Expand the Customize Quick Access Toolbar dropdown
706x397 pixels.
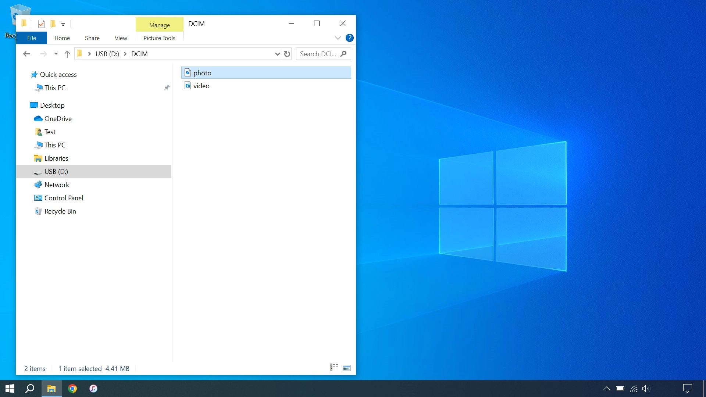coord(63,24)
